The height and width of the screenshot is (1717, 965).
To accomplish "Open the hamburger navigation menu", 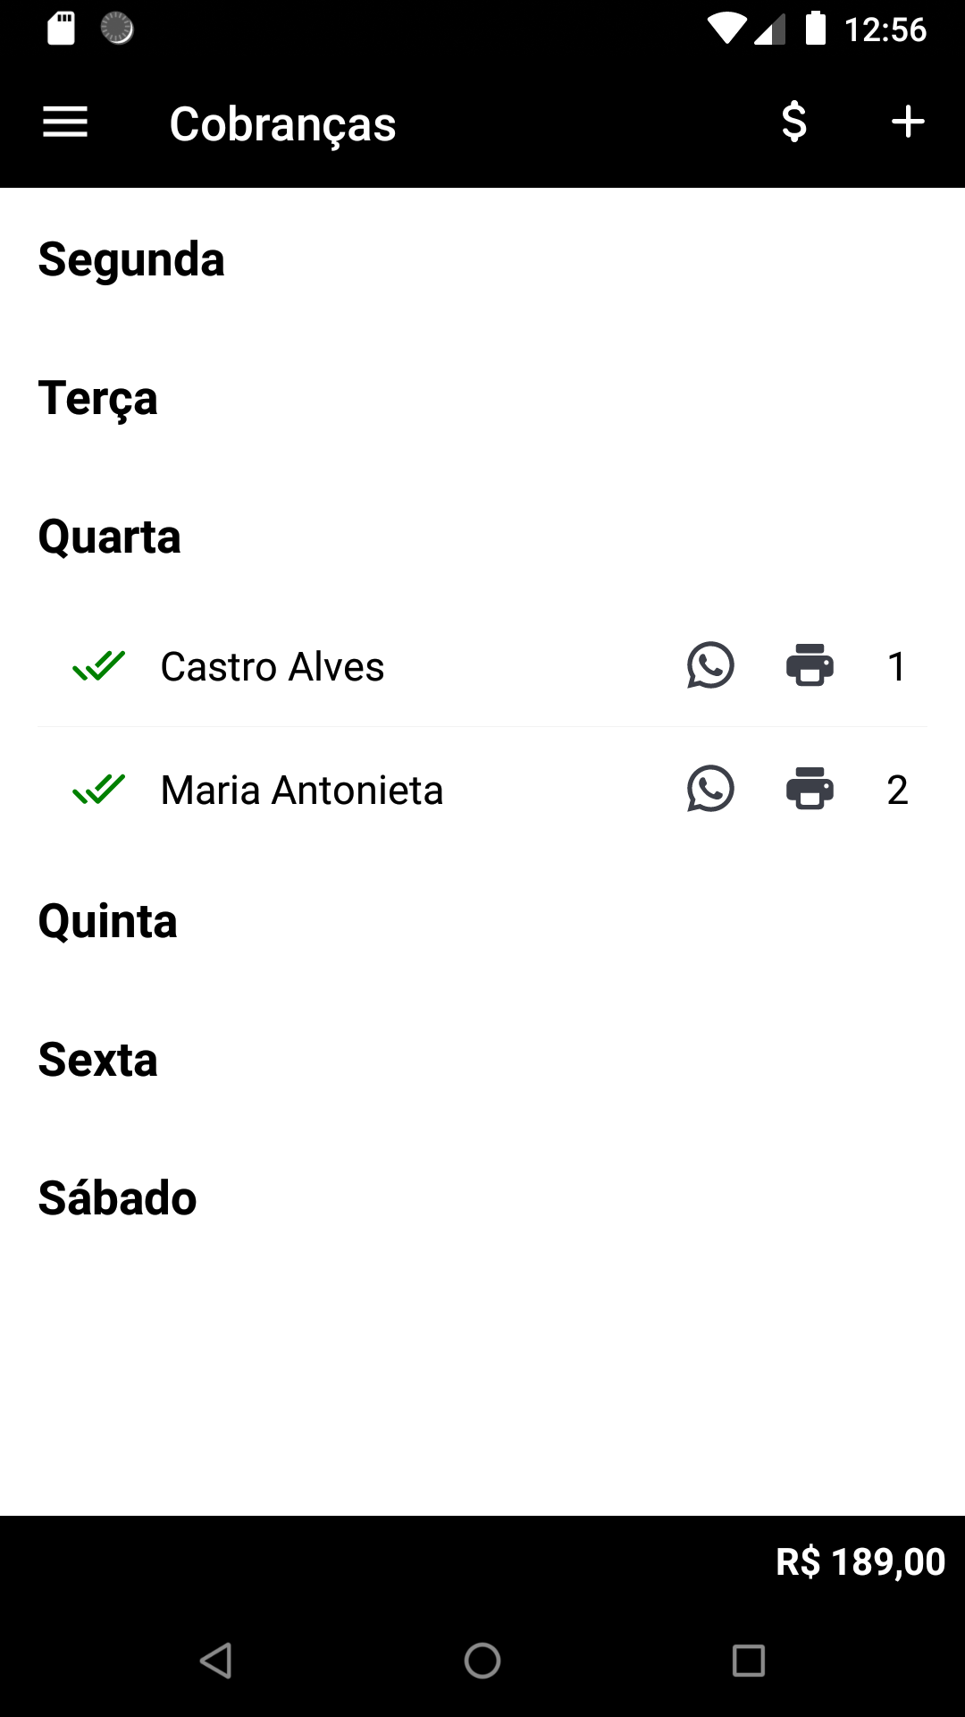I will tap(65, 122).
